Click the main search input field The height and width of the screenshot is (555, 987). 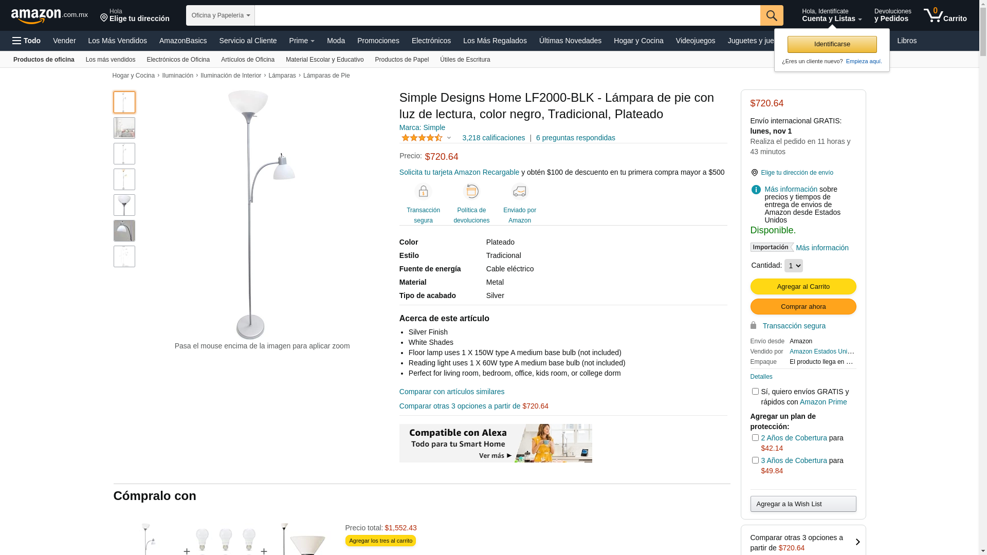pos(507,15)
